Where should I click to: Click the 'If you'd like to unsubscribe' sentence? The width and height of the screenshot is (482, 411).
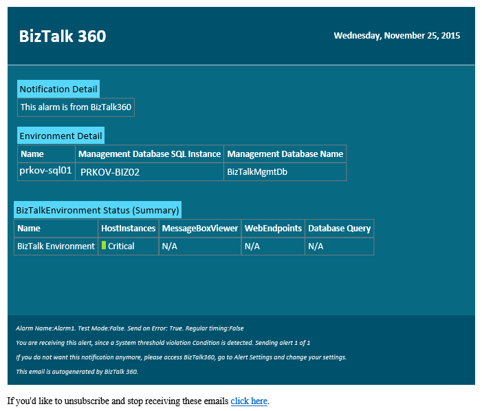(x=138, y=401)
